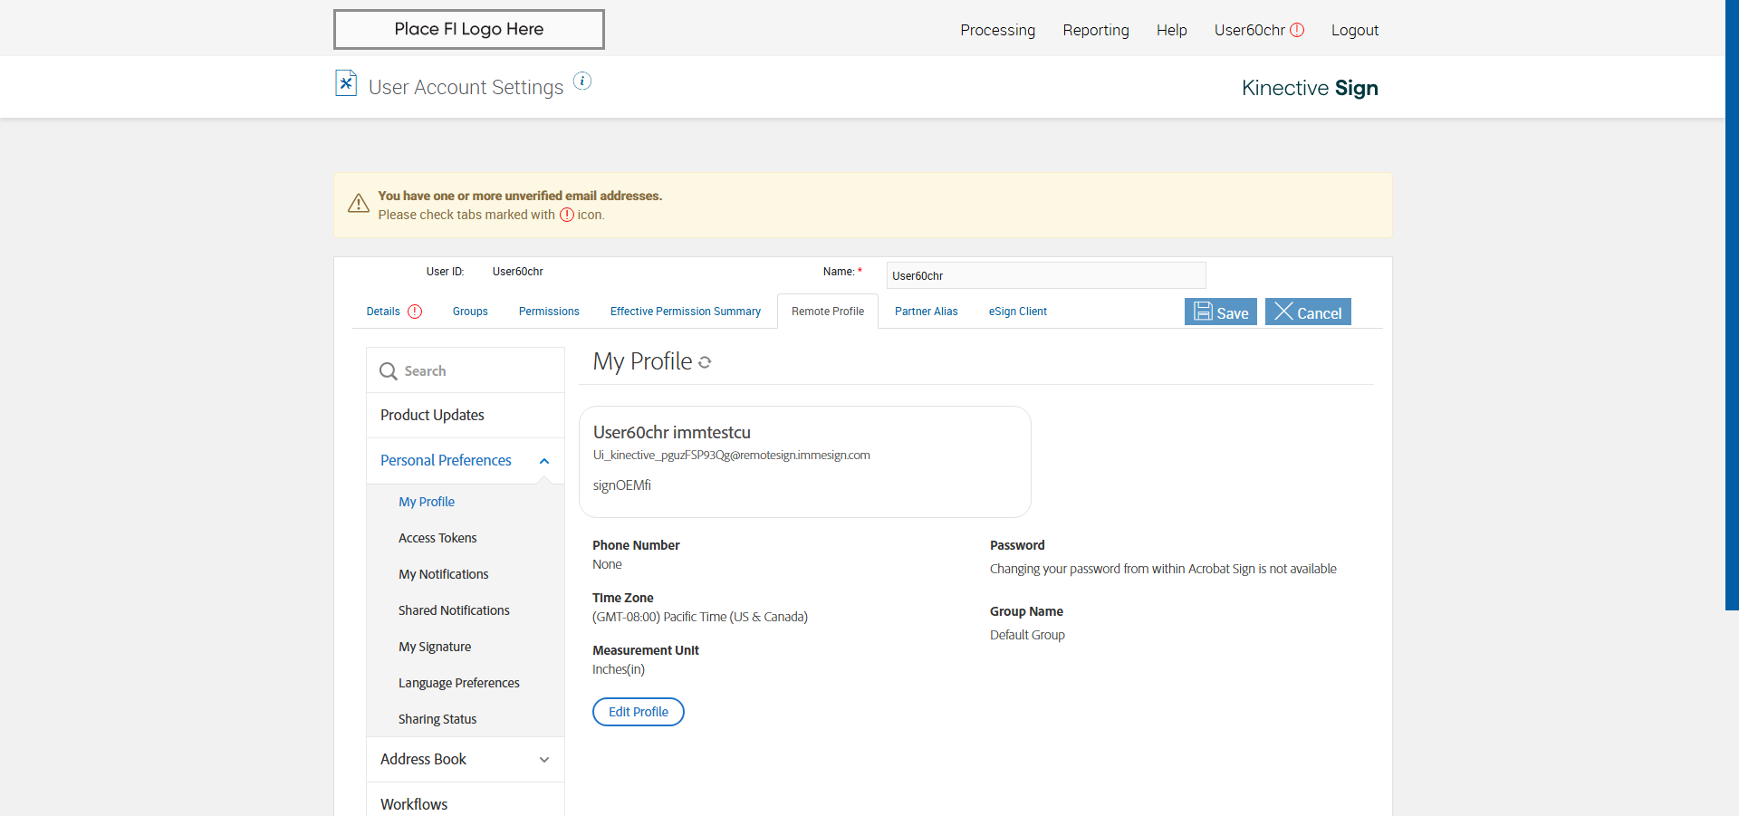Click the Edit Profile button

point(639,712)
